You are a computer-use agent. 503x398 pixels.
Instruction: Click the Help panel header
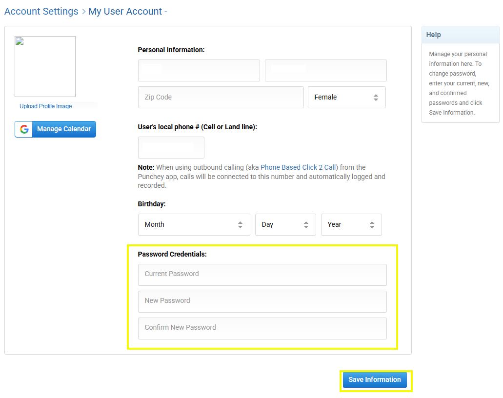[461, 35]
